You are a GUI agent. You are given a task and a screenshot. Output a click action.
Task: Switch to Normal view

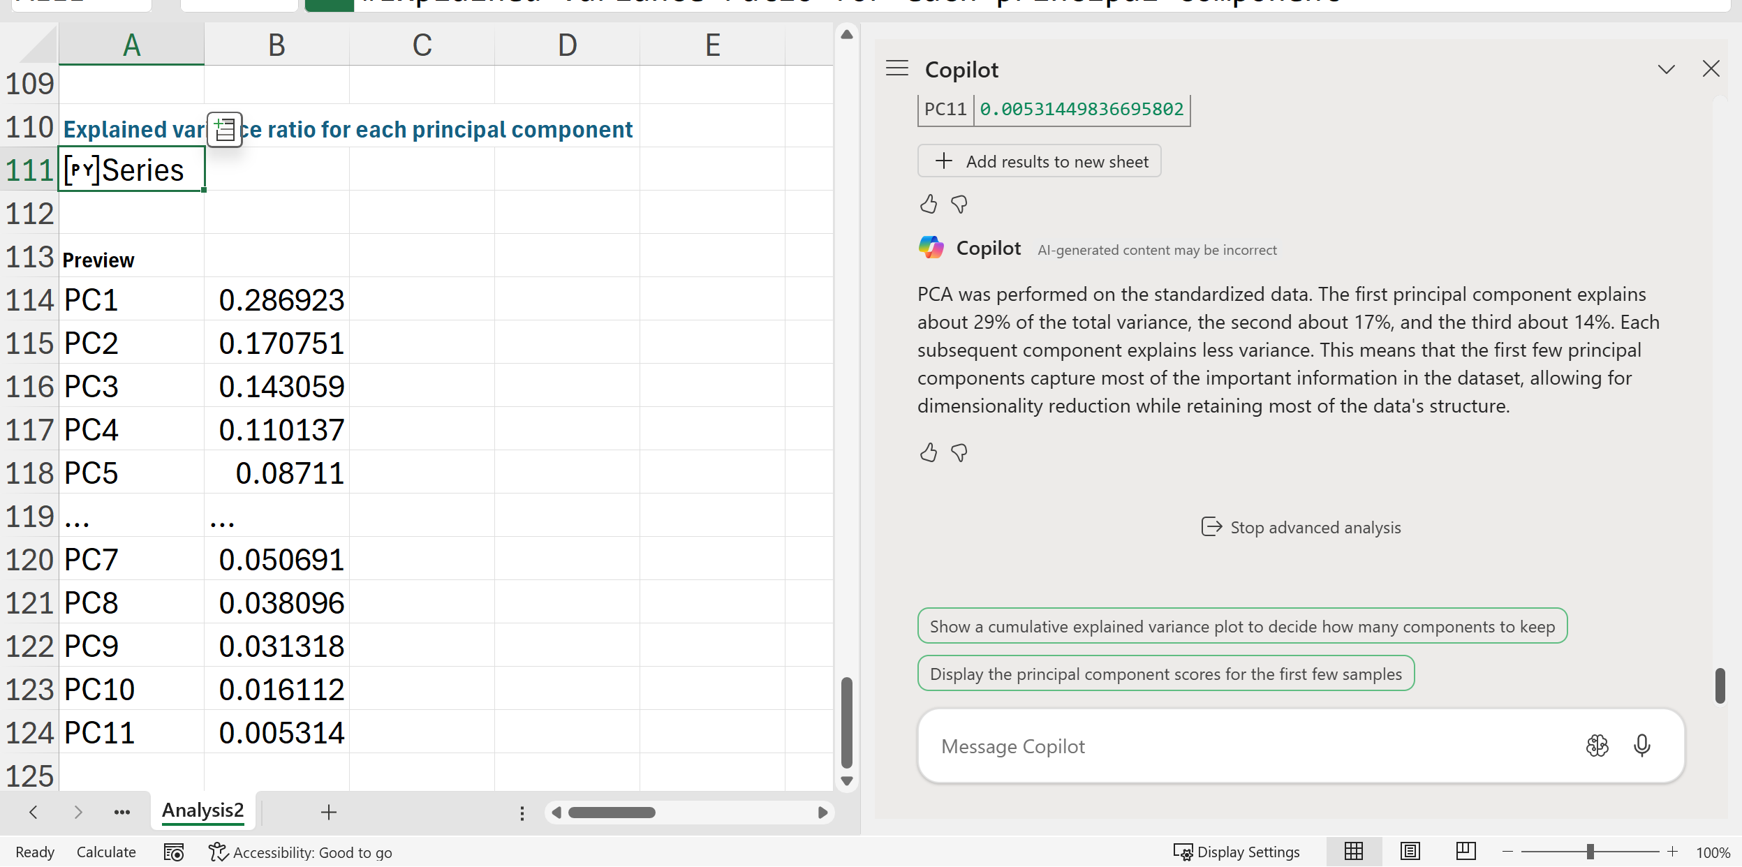(1354, 852)
